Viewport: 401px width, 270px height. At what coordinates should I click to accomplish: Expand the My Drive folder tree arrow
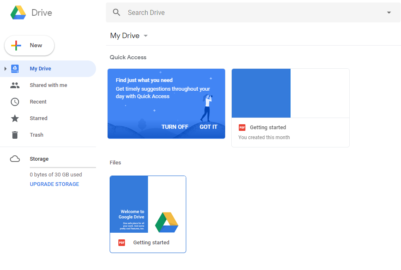tap(5, 69)
